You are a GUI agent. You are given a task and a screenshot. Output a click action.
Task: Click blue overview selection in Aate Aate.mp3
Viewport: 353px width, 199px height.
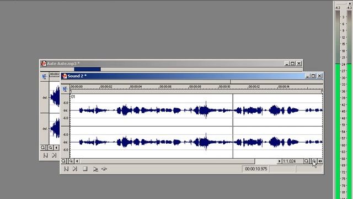(x=87, y=69)
